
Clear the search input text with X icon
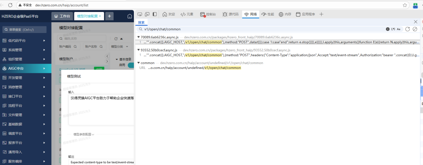point(387,29)
